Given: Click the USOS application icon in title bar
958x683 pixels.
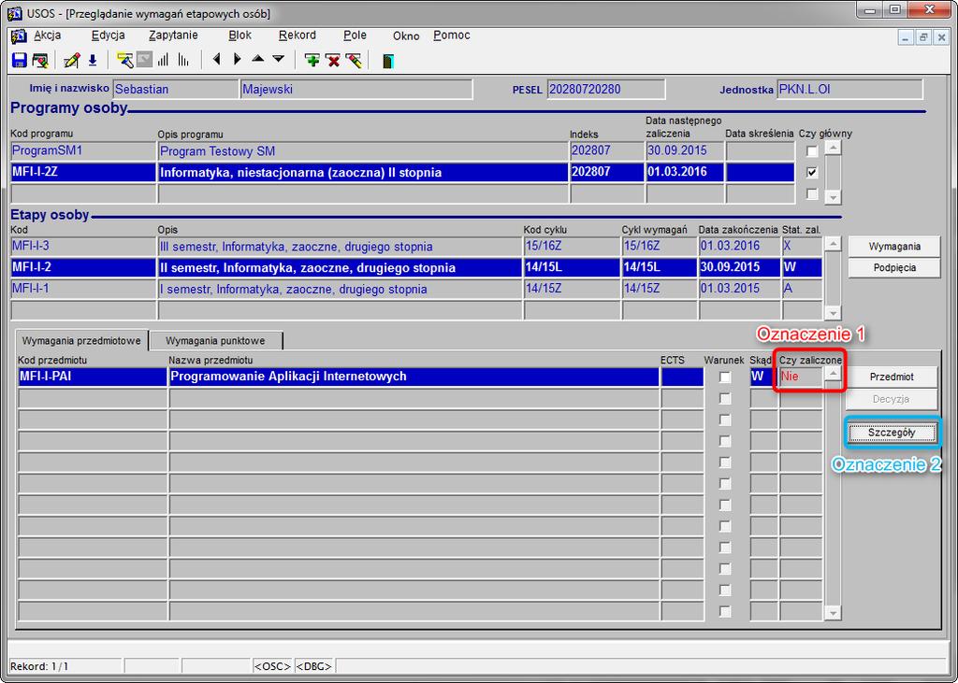Looking at the screenshot, I should pos(15,12).
